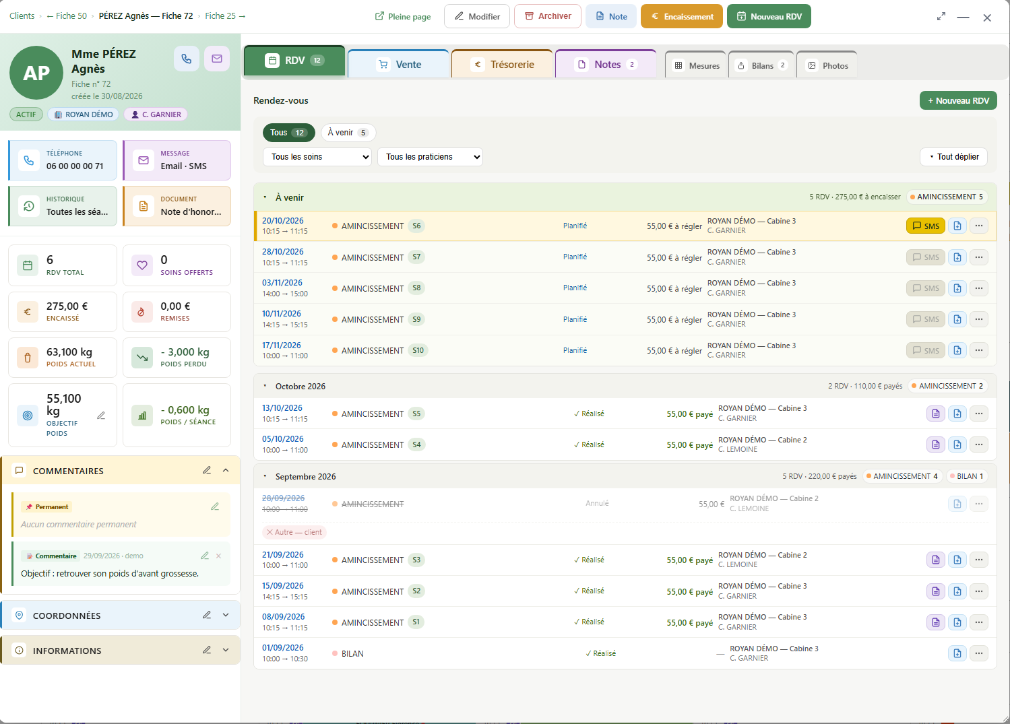Viewport: 1010px width, 724px height.
Task: Call the client using the header phone icon
Action: coord(187,59)
